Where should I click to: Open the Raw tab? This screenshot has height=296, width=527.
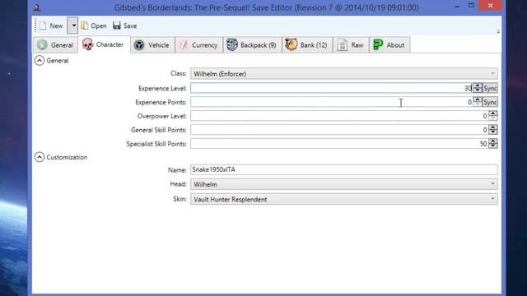[x=351, y=45]
